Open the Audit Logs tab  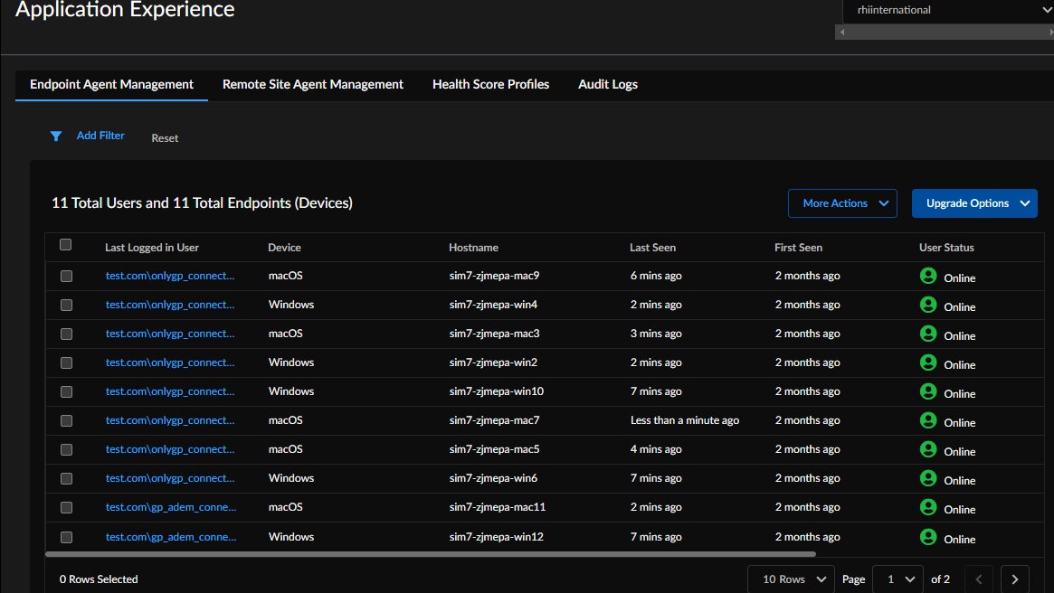(x=607, y=84)
